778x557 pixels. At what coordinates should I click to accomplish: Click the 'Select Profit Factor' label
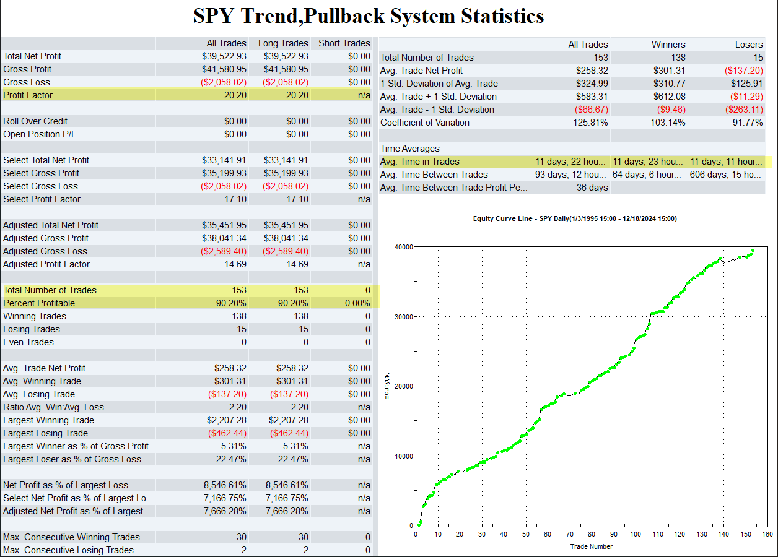click(42, 199)
